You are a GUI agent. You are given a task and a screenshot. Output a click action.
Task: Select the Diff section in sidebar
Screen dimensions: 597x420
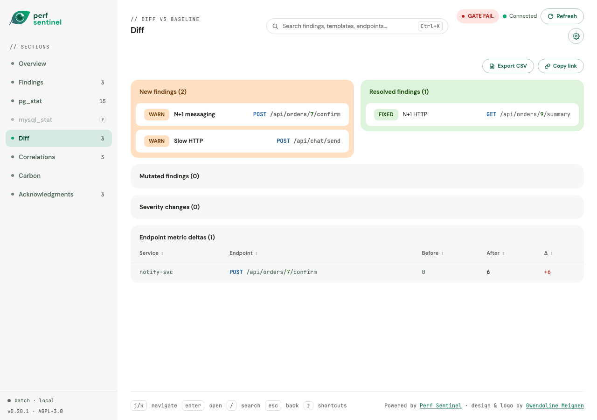[59, 138]
